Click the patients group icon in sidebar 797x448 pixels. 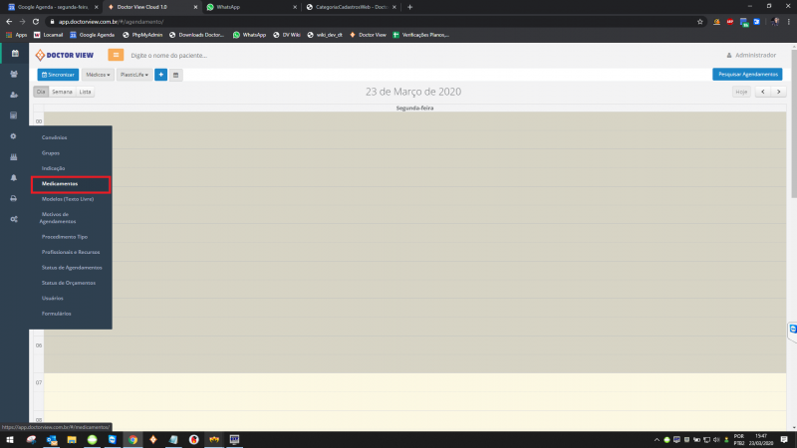[x=14, y=74]
